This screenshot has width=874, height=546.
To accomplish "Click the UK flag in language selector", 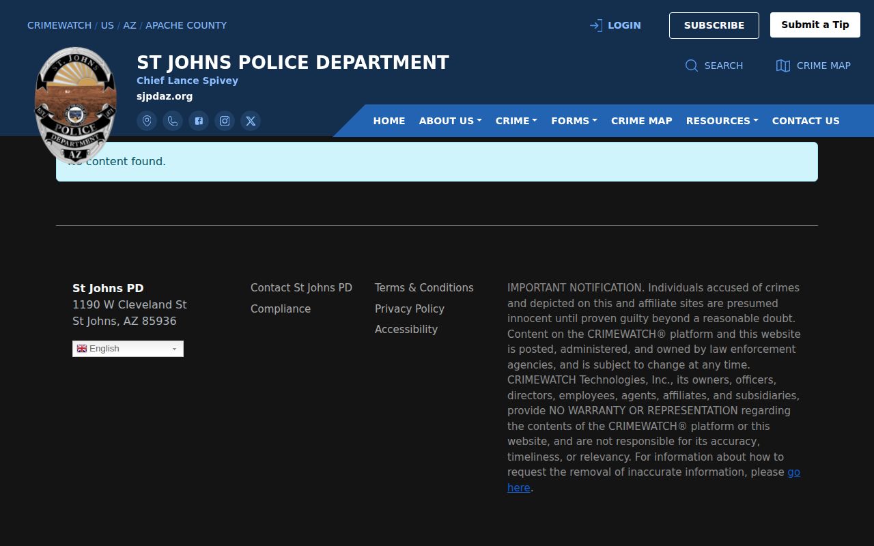I will coord(82,349).
